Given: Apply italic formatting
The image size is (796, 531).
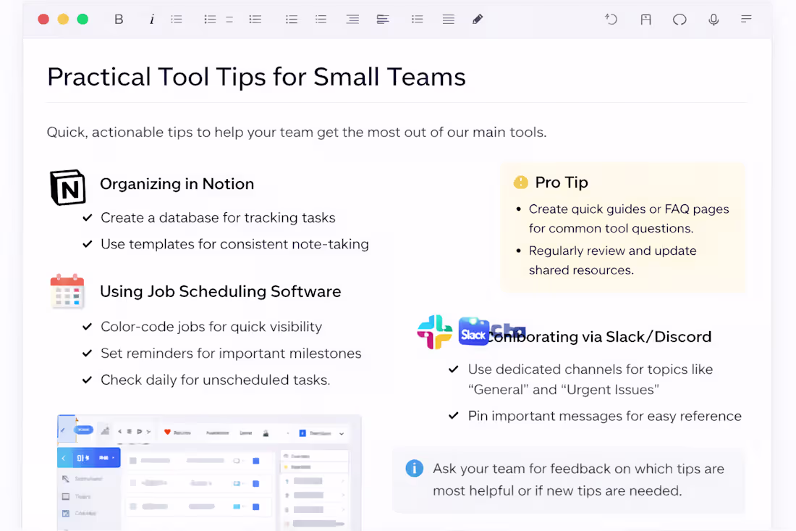Looking at the screenshot, I should point(152,19).
